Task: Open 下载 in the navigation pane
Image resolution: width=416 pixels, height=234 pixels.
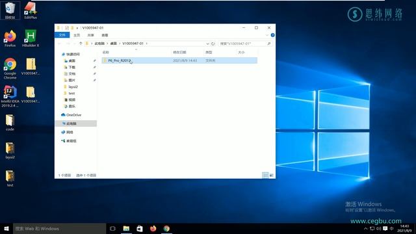Action: (x=72, y=68)
